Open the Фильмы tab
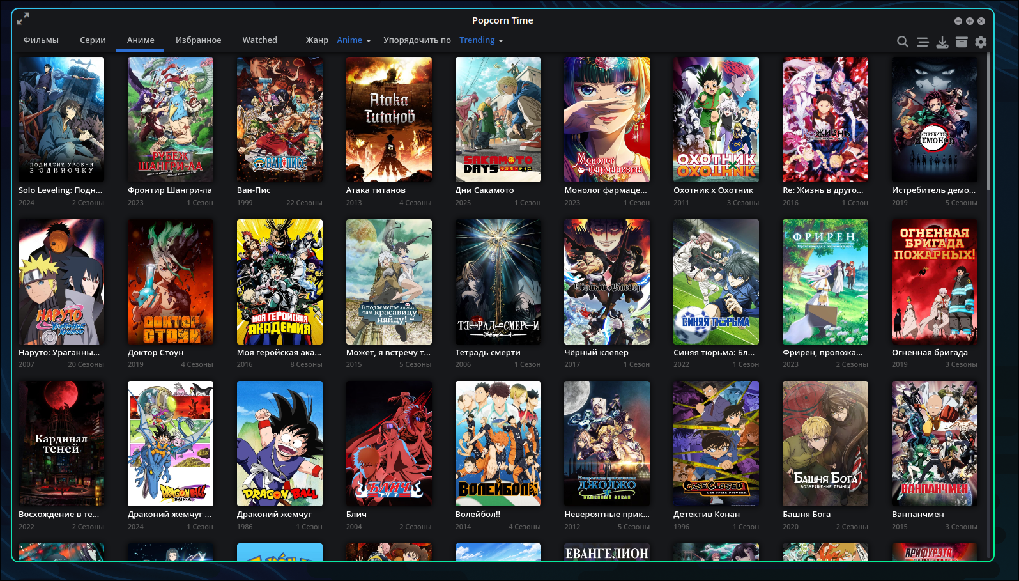Screen dimensions: 1019x581 (41, 40)
